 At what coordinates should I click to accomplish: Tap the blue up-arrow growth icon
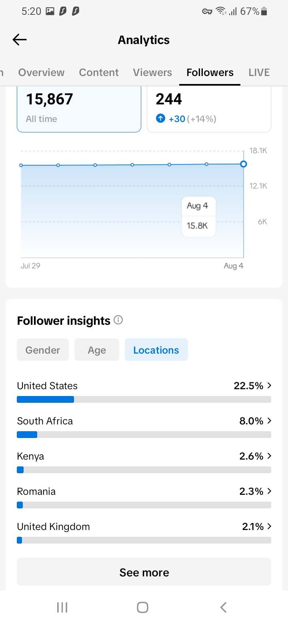pyautogui.click(x=160, y=118)
